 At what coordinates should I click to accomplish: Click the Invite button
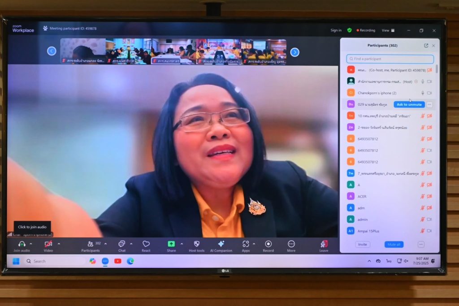[x=362, y=244]
